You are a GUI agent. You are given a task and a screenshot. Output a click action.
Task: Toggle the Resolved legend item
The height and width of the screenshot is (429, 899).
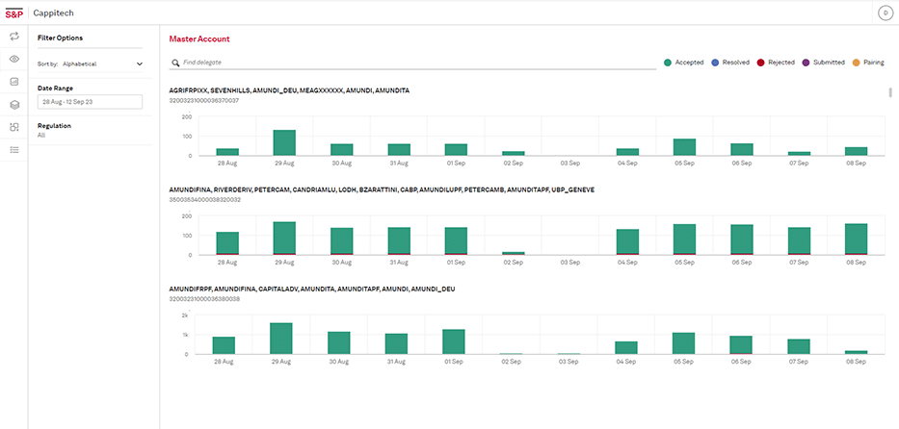coord(729,63)
